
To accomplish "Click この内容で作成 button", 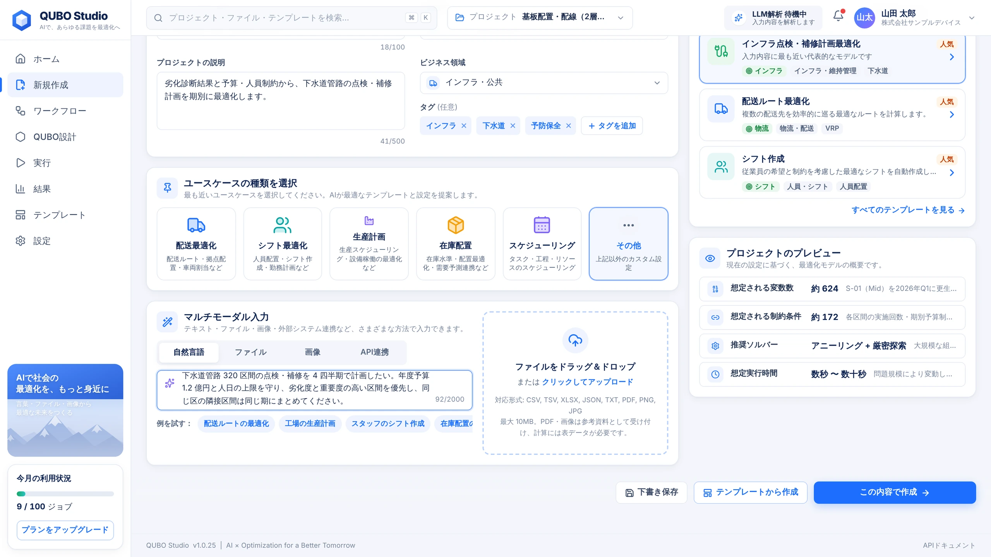I will click(895, 492).
